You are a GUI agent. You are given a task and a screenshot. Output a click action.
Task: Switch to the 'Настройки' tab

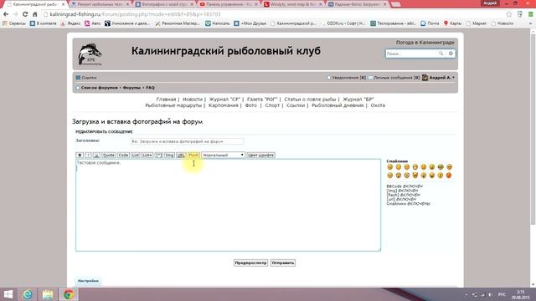(88, 281)
